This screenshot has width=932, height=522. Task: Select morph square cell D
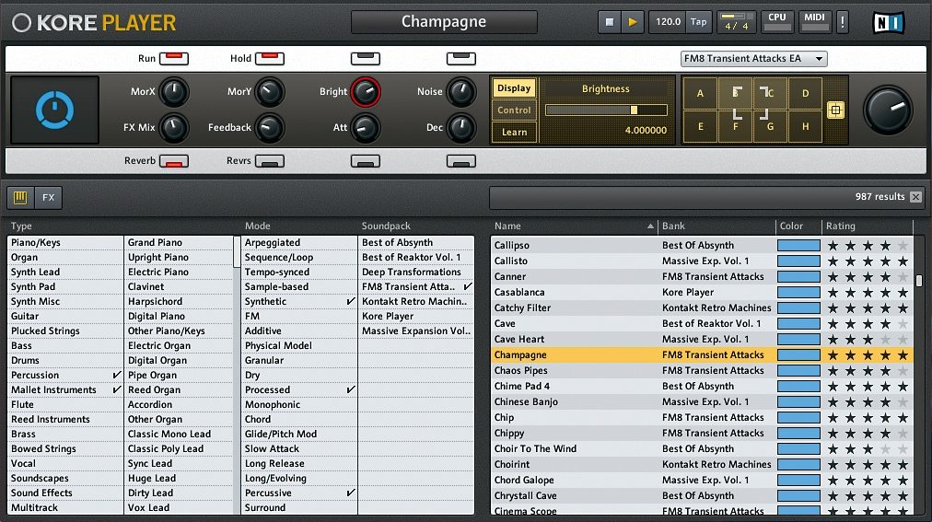coord(805,93)
